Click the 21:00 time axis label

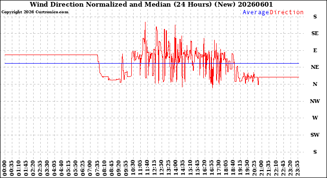point(261,169)
